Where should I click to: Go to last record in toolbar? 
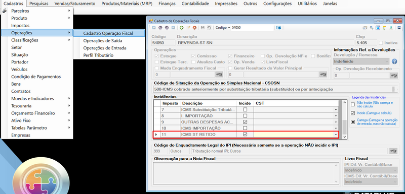(173, 28)
